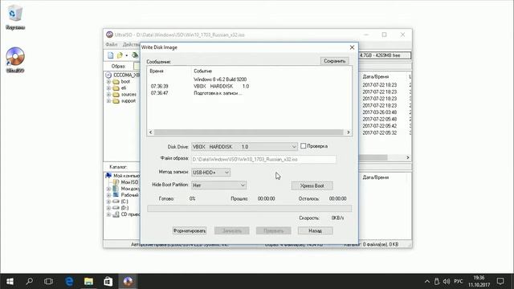The image size is (514, 289).
Task: Open the volume tray icon
Action: (447, 281)
